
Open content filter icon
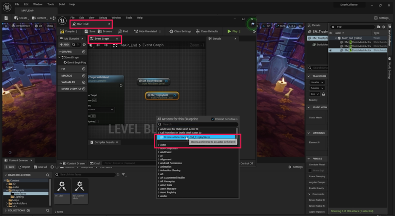pos(123,175)
